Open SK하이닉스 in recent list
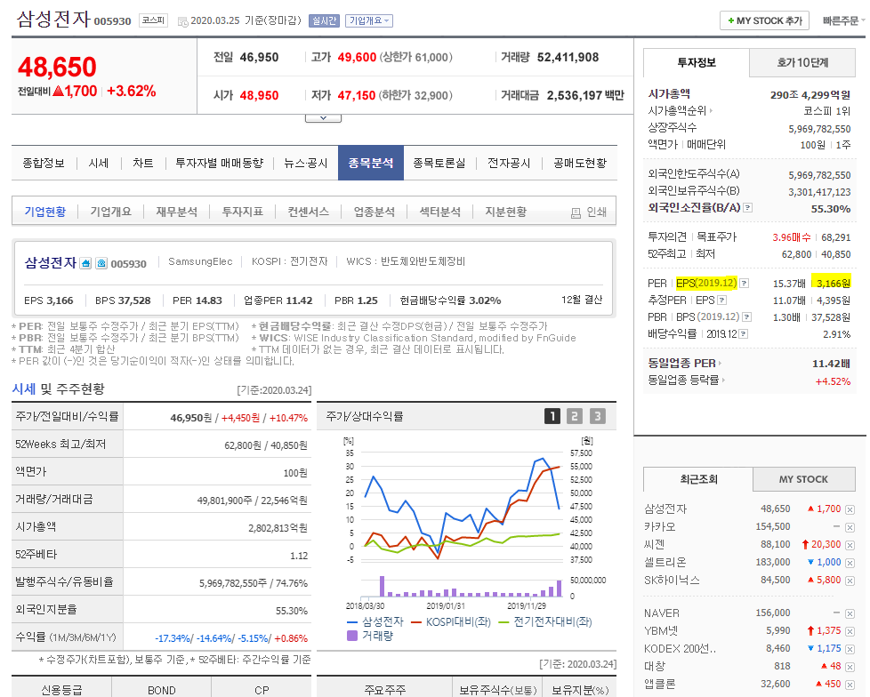The image size is (870, 697). (x=672, y=580)
